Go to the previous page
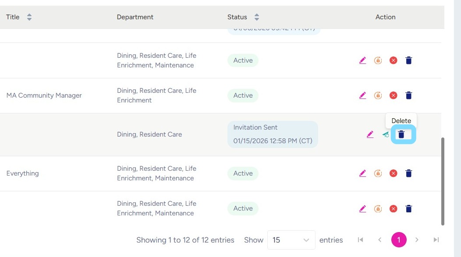The width and height of the screenshot is (461, 257). coord(379,240)
